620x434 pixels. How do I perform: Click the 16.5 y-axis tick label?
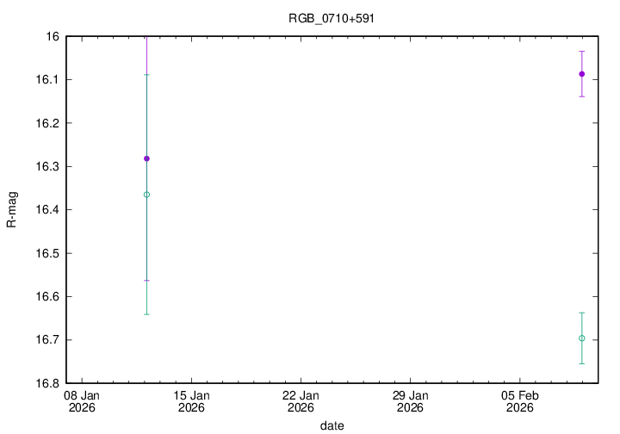(x=46, y=253)
